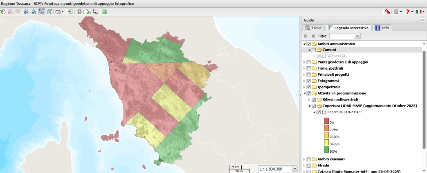The height and width of the screenshot is (173, 427).
Task: Switch to the Trova tab
Action: click(313, 28)
